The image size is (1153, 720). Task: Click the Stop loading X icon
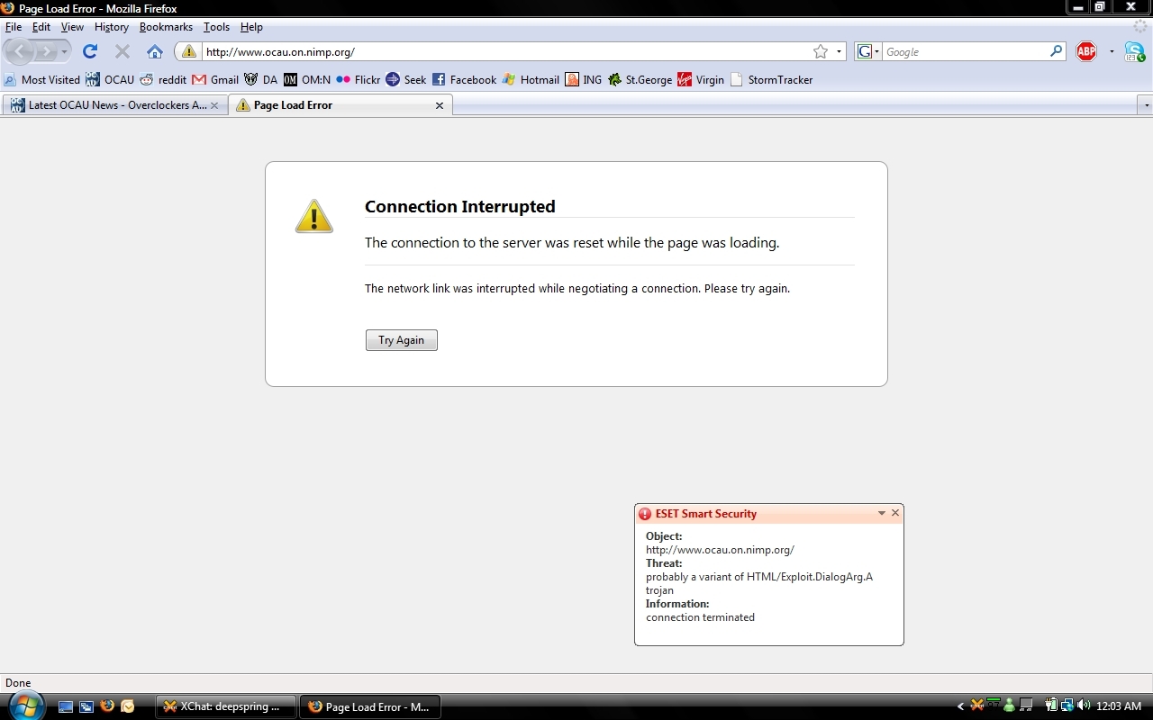coord(123,51)
